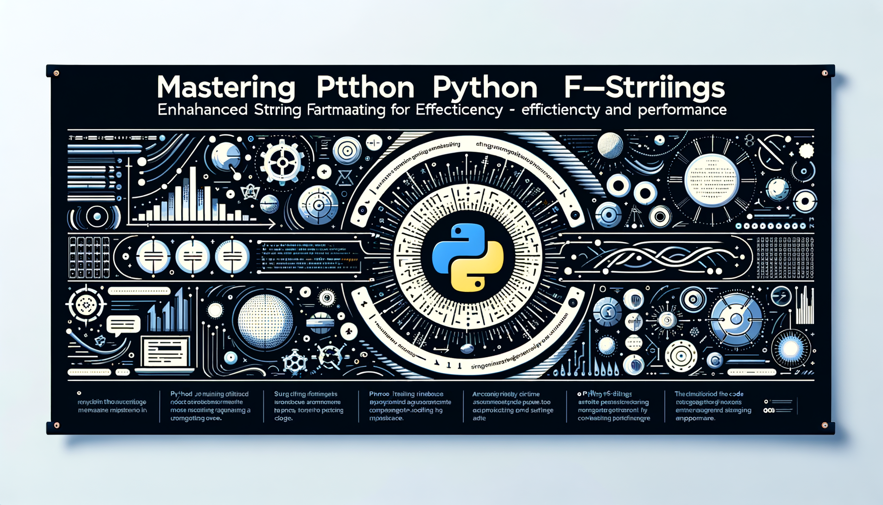883x505 pixels.
Task: Toggle the first round white dial
Action: (153, 256)
